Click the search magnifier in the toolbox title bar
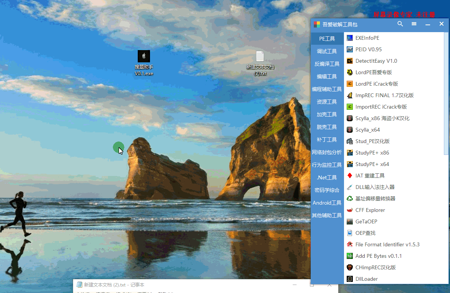 (400, 24)
